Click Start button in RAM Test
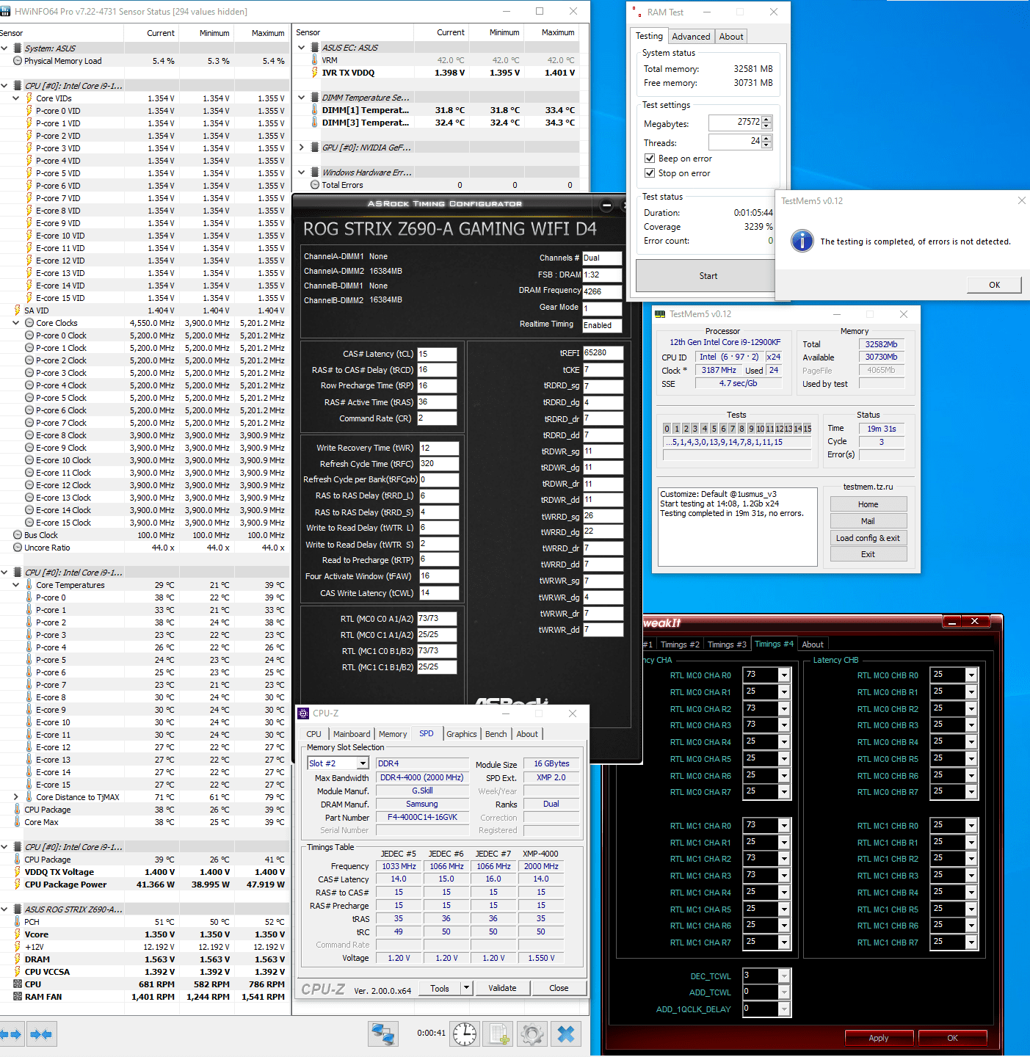 [x=708, y=276]
